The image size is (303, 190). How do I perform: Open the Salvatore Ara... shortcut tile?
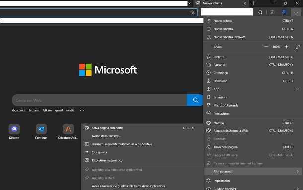(68, 131)
